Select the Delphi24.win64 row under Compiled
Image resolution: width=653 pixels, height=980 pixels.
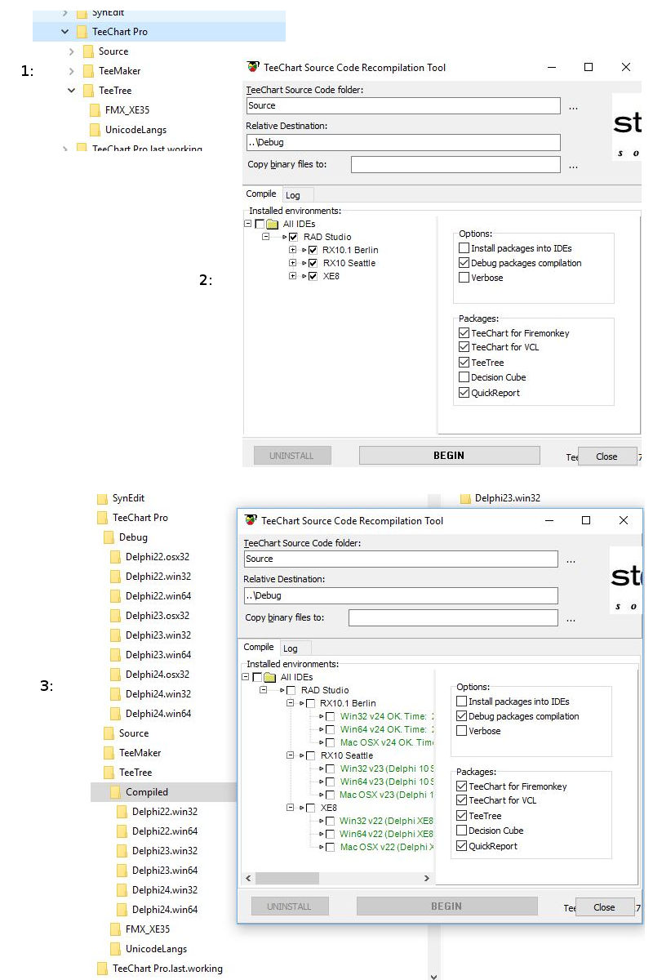point(163,910)
